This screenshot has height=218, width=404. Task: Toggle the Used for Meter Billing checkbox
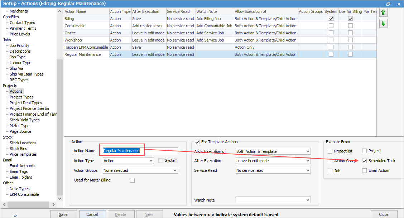click(132, 180)
